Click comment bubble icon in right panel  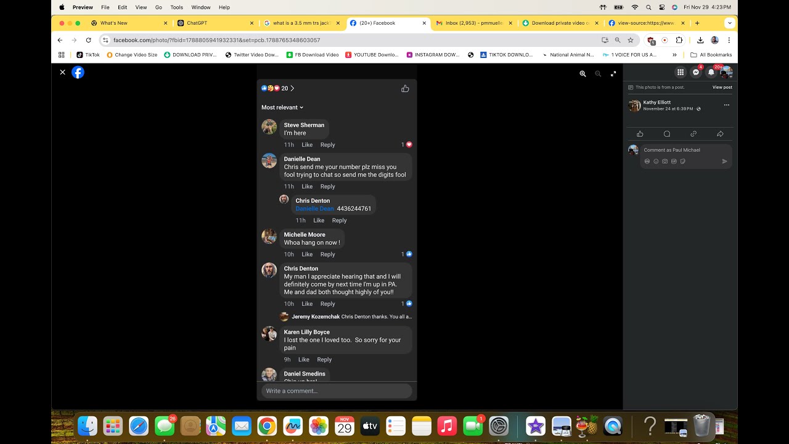point(667,134)
